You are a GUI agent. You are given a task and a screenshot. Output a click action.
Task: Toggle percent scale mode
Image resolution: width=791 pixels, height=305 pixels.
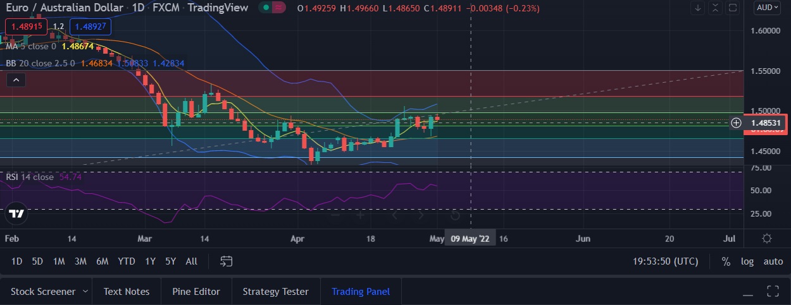(726, 261)
